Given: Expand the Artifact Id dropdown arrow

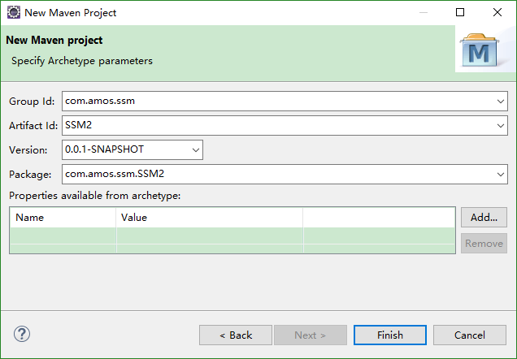Looking at the screenshot, I should [x=501, y=125].
